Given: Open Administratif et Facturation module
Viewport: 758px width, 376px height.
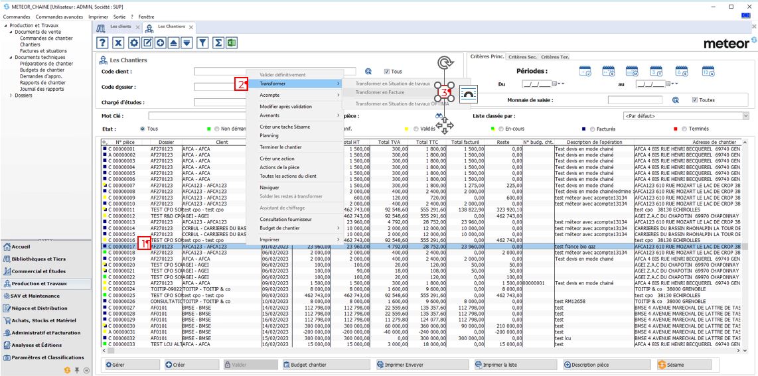Looking at the screenshot, I should point(45,332).
